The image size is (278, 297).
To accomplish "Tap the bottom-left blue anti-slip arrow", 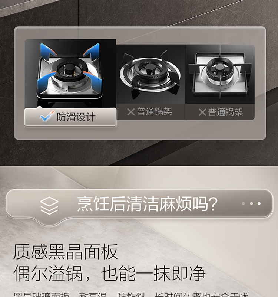I will [x=46, y=82].
